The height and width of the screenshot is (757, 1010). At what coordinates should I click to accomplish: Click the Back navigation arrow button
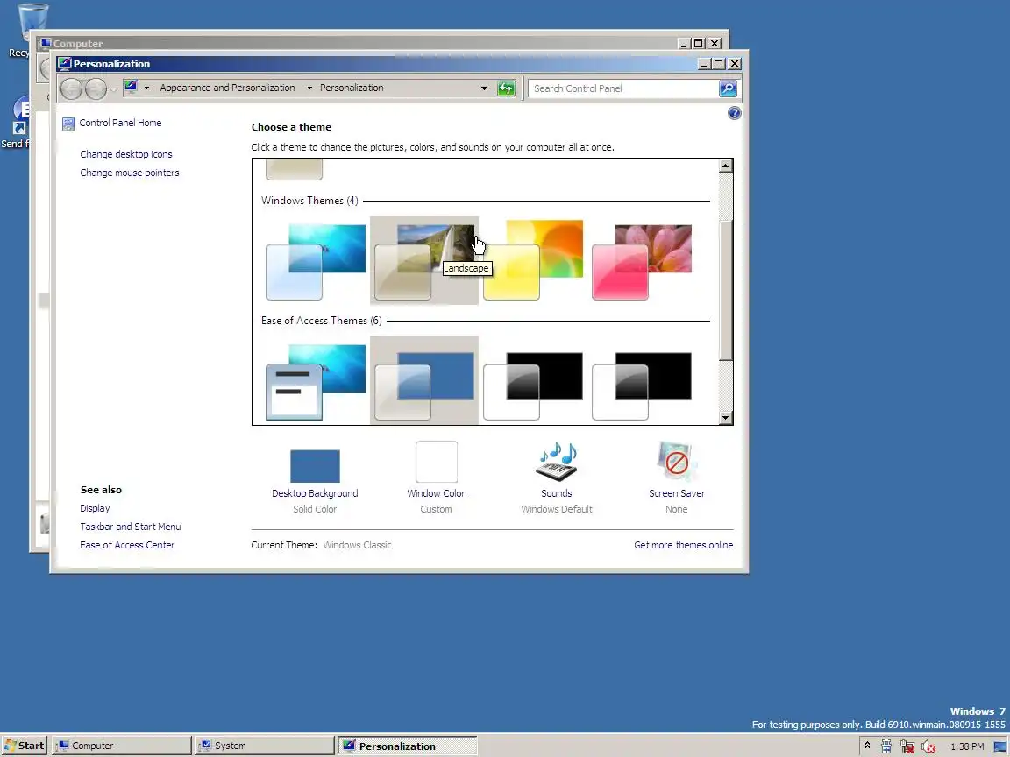click(x=72, y=88)
